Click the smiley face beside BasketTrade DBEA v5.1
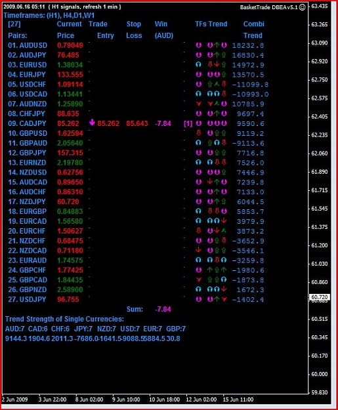 click(x=302, y=7)
